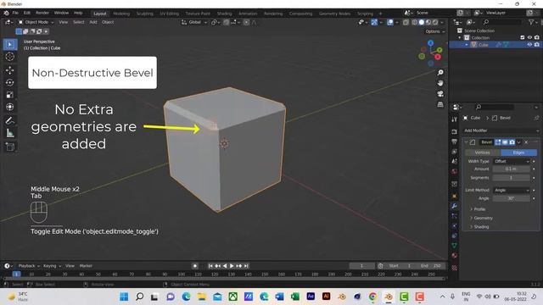Open the File menu
543x305 pixels.
pos(15,13)
